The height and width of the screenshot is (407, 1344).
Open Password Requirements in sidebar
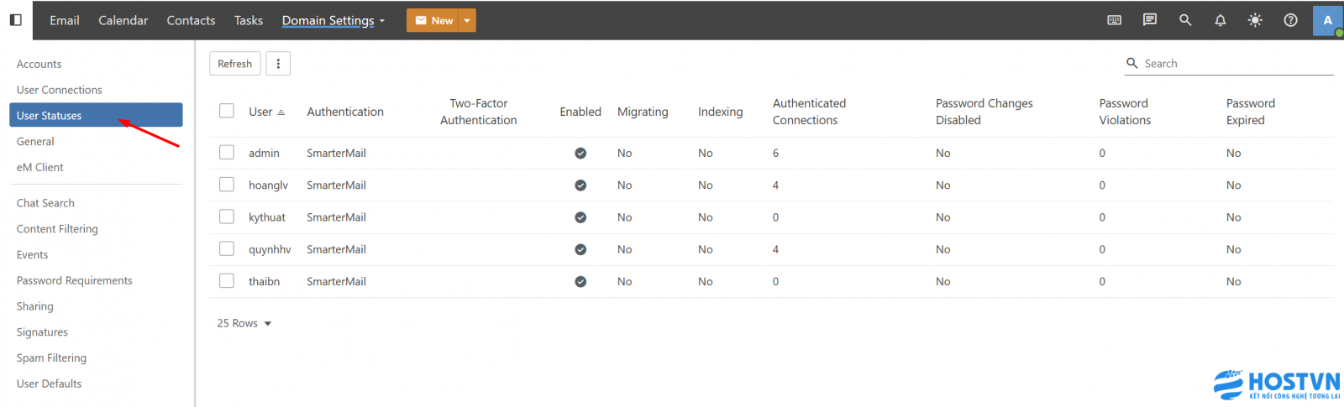click(x=74, y=280)
